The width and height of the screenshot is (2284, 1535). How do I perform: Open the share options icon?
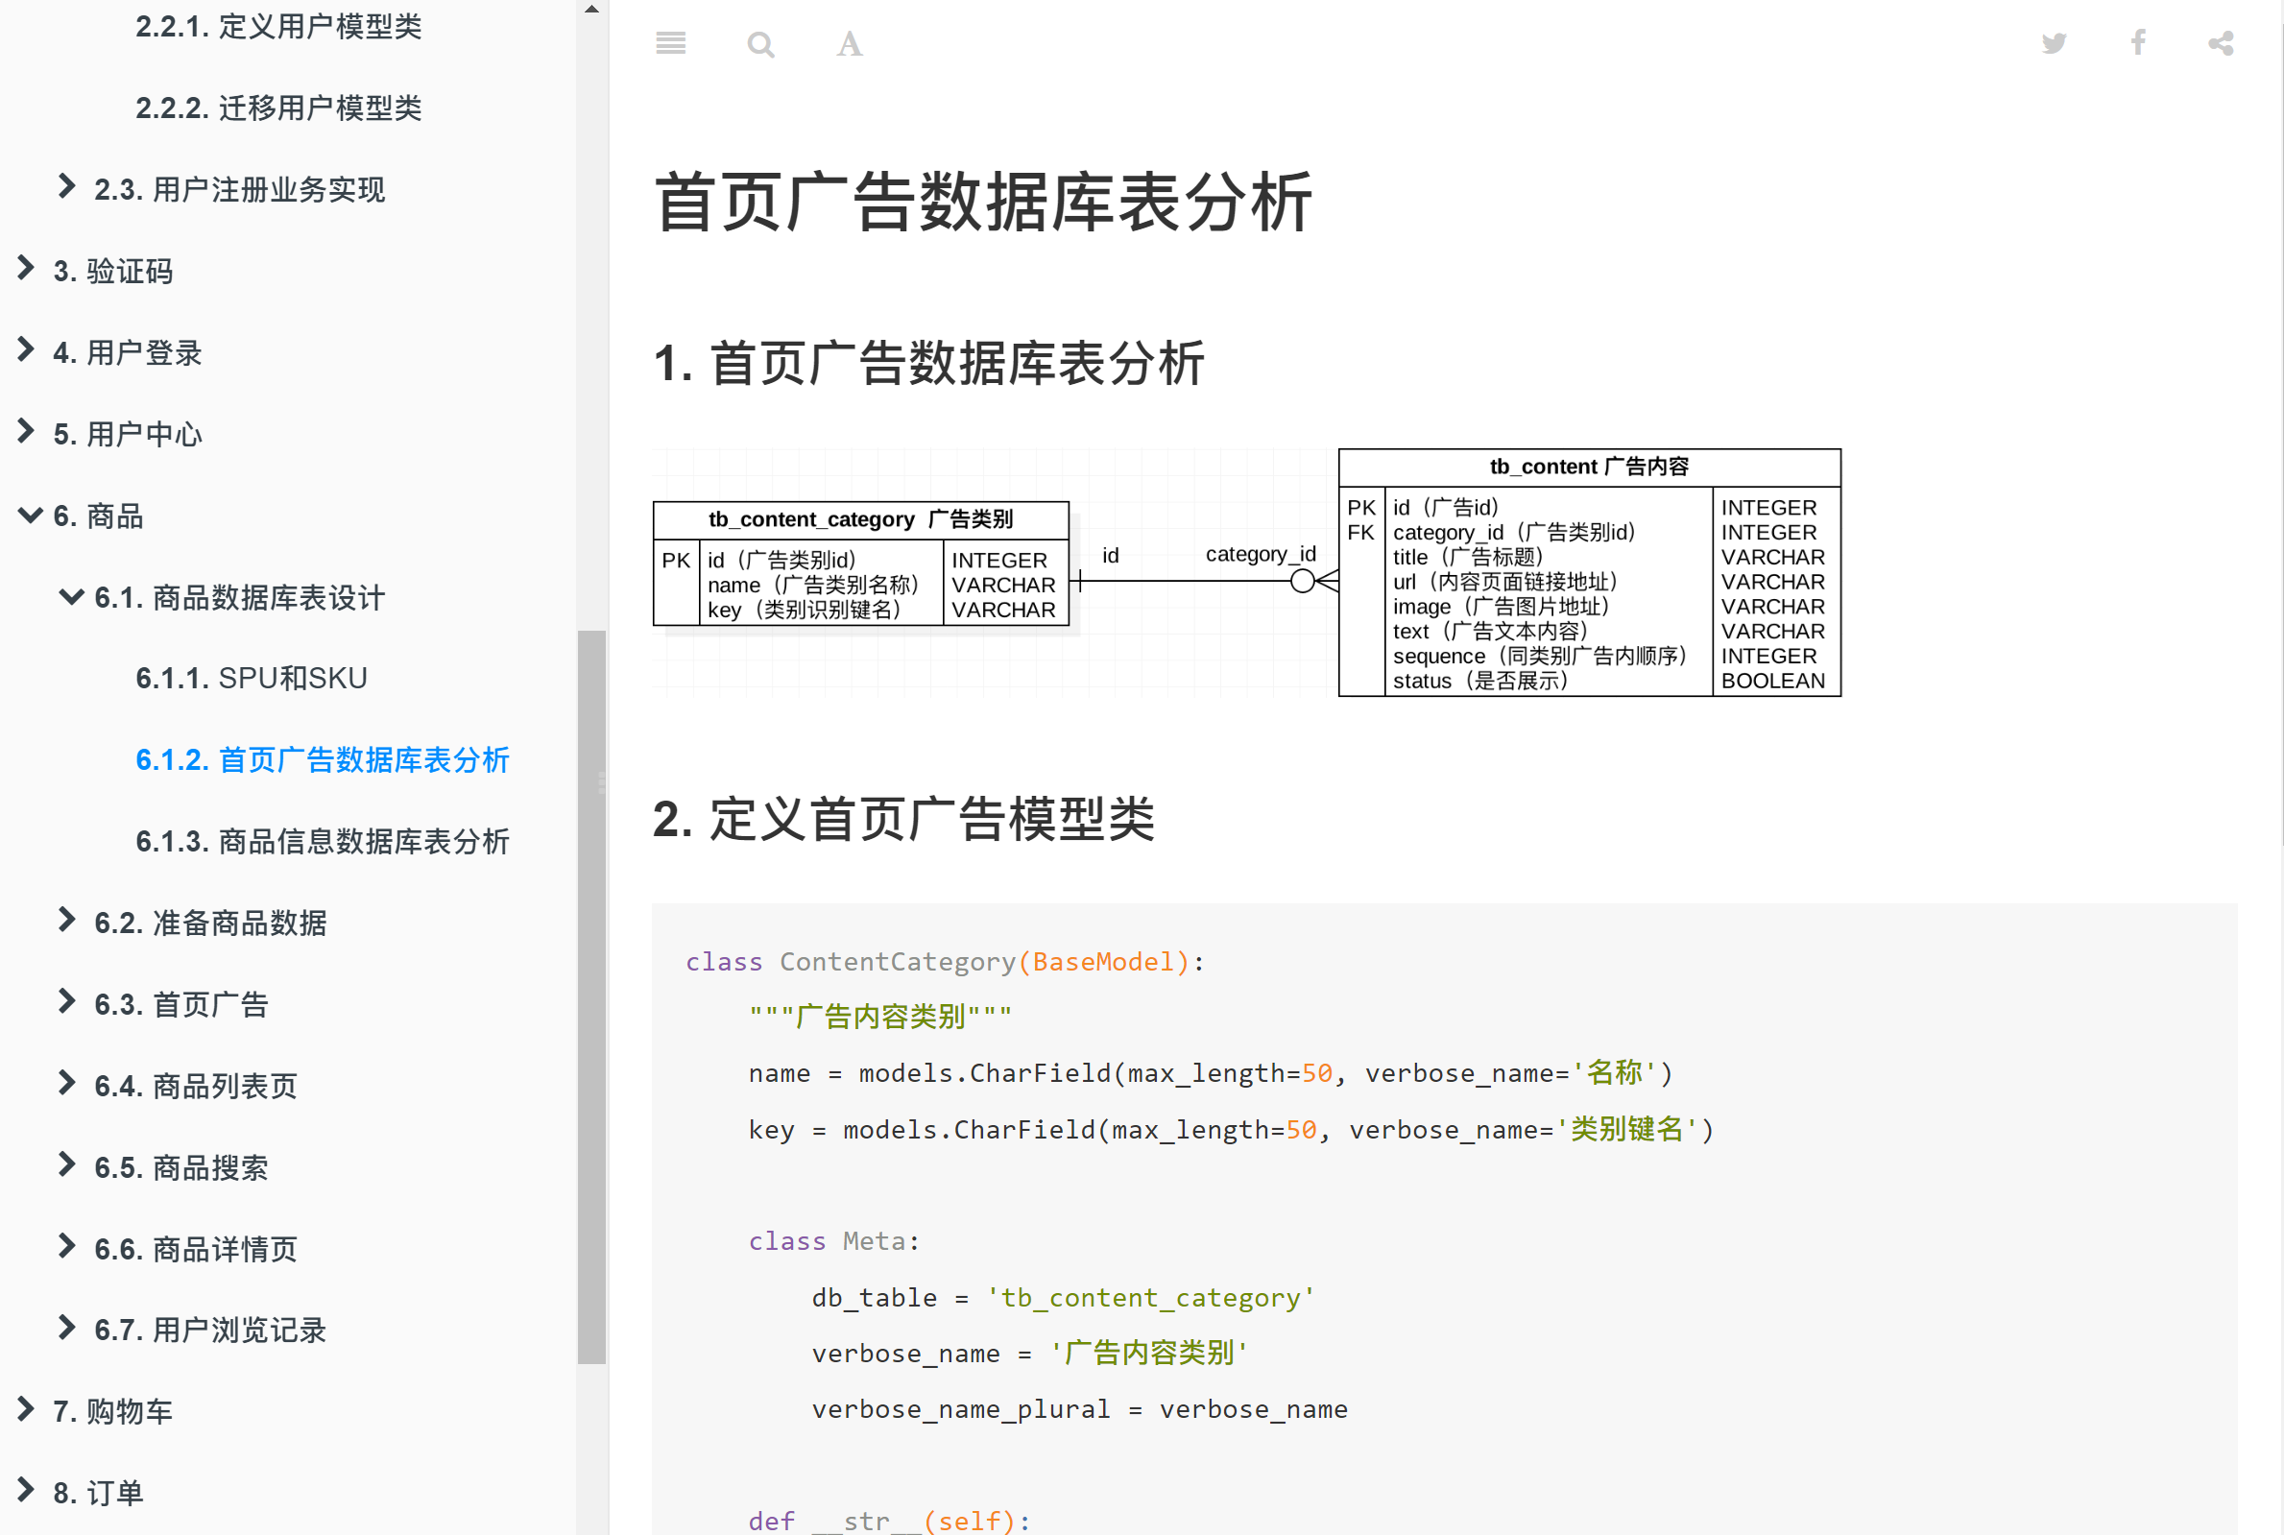click(2222, 43)
